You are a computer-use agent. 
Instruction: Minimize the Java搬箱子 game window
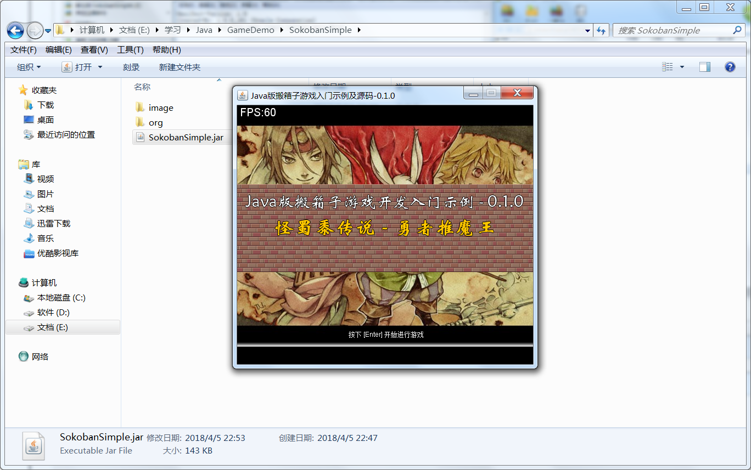click(473, 94)
